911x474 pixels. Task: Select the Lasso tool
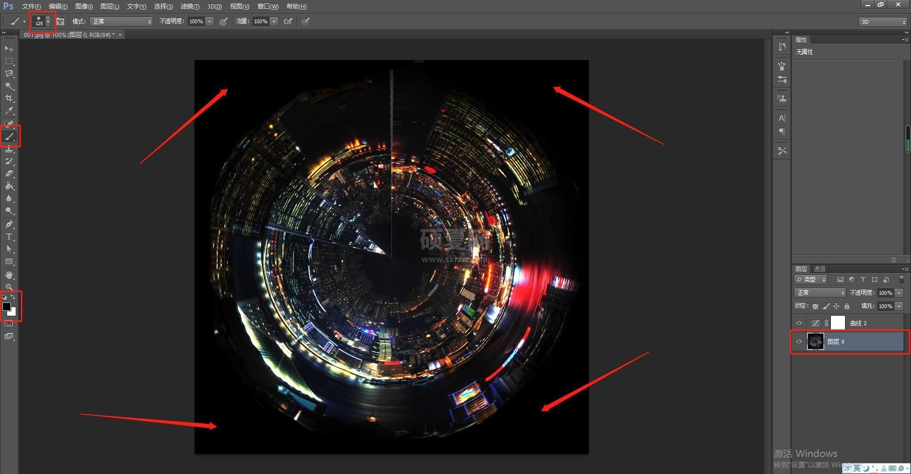coord(9,73)
